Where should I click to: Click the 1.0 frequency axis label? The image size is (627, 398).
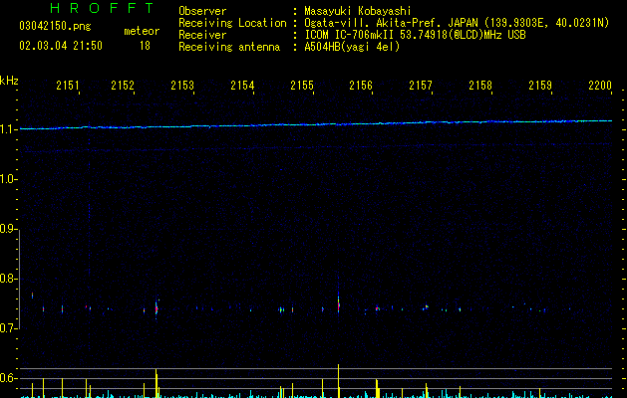point(8,179)
